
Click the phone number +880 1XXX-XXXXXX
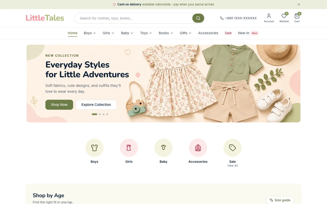click(x=241, y=18)
